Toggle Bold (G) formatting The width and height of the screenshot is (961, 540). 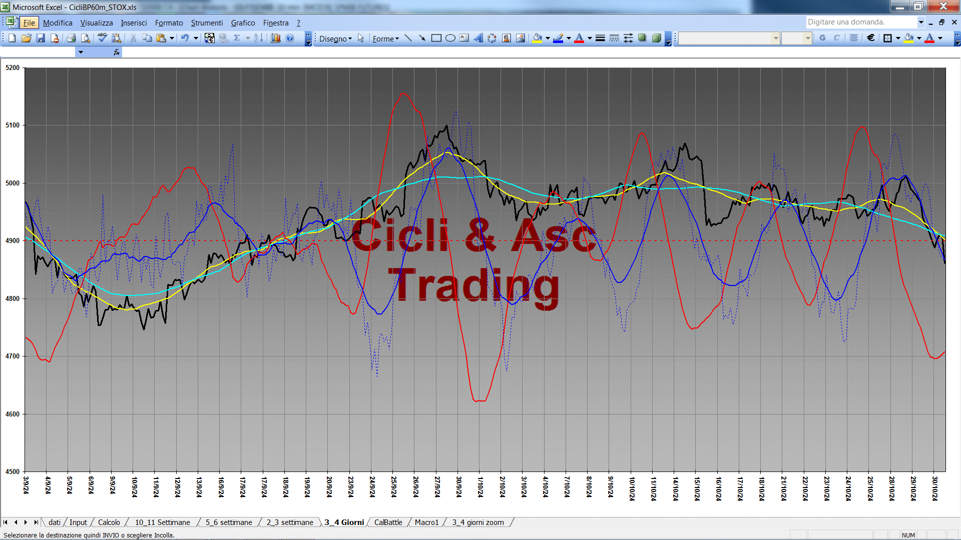pos(822,38)
